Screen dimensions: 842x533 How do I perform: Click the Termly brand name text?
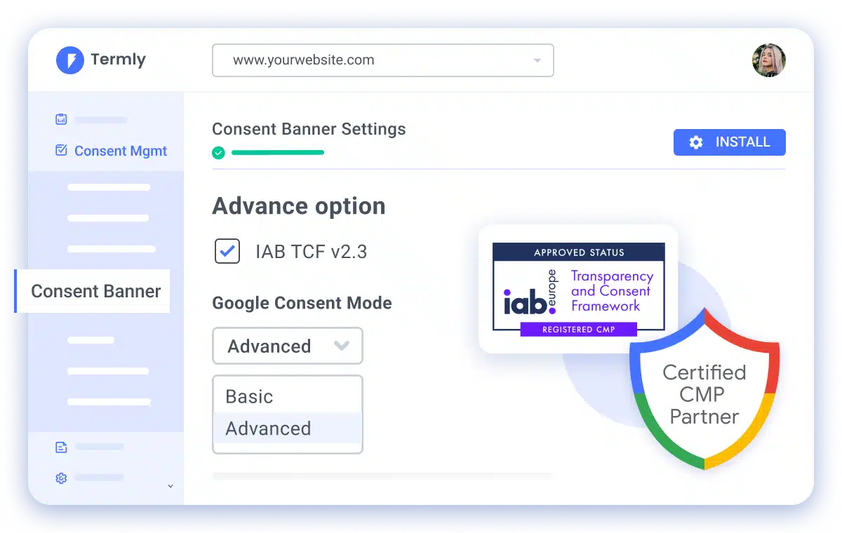pyautogui.click(x=118, y=60)
